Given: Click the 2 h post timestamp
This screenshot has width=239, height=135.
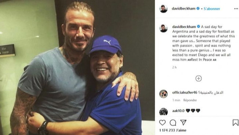Looking at the screenshot, I should pos(174,67).
